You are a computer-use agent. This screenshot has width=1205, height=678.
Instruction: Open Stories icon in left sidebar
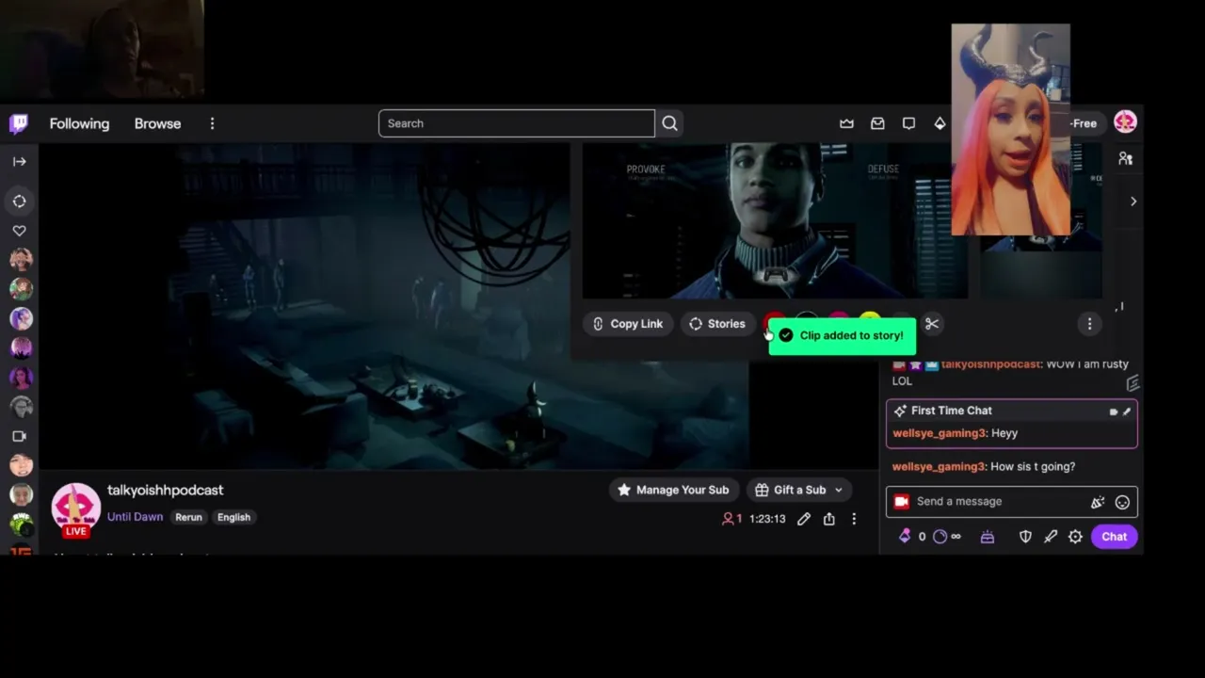[x=19, y=201]
